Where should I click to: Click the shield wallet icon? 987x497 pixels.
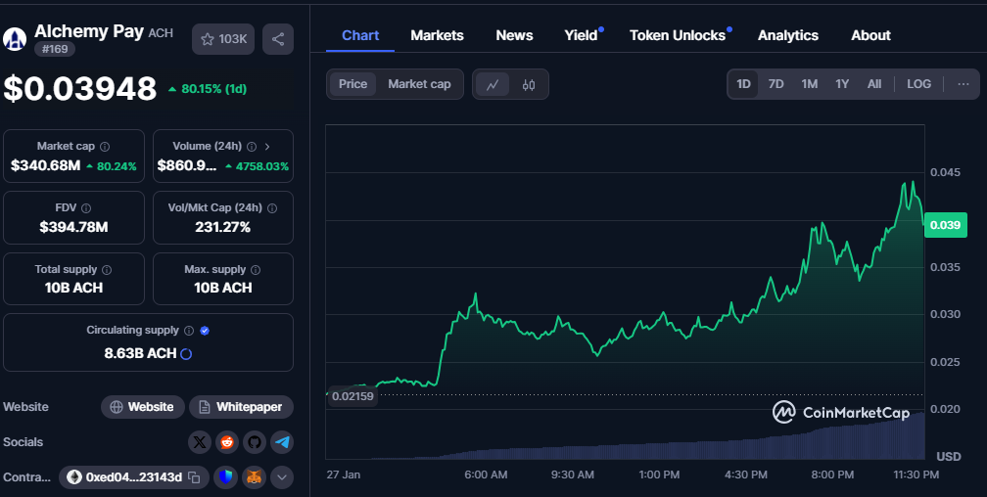point(226,477)
